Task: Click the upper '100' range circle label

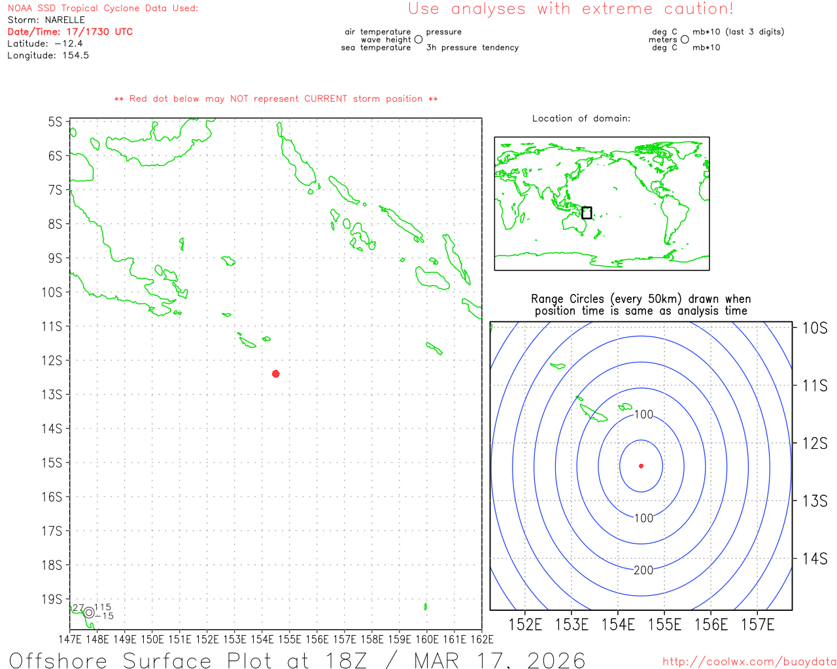Action: (643, 415)
